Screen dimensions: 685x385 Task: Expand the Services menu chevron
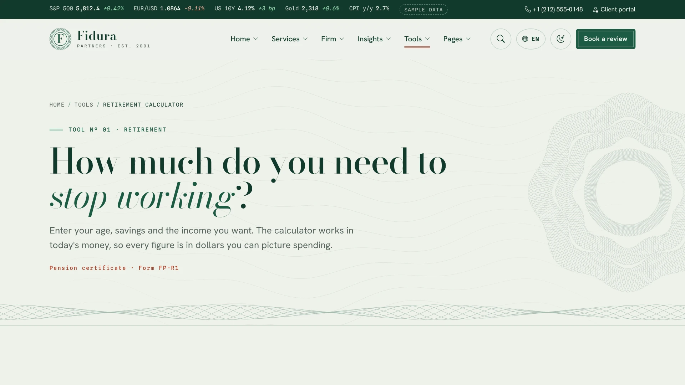[305, 39]
